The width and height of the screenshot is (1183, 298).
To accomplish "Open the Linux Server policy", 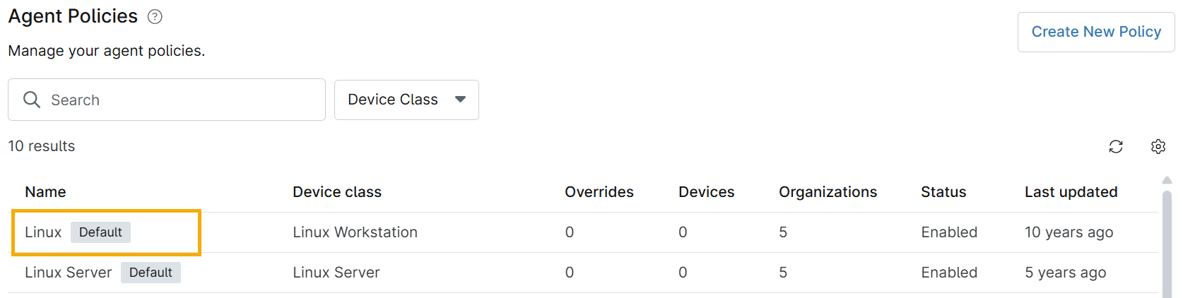I will tap(68, 273).
